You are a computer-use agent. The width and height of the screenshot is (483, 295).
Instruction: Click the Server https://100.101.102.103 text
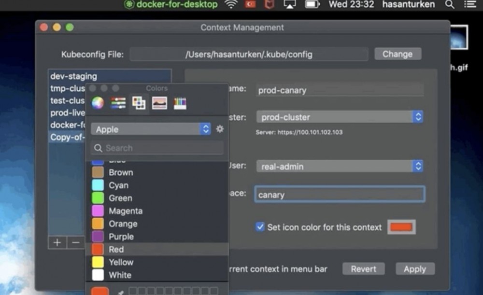299,132
